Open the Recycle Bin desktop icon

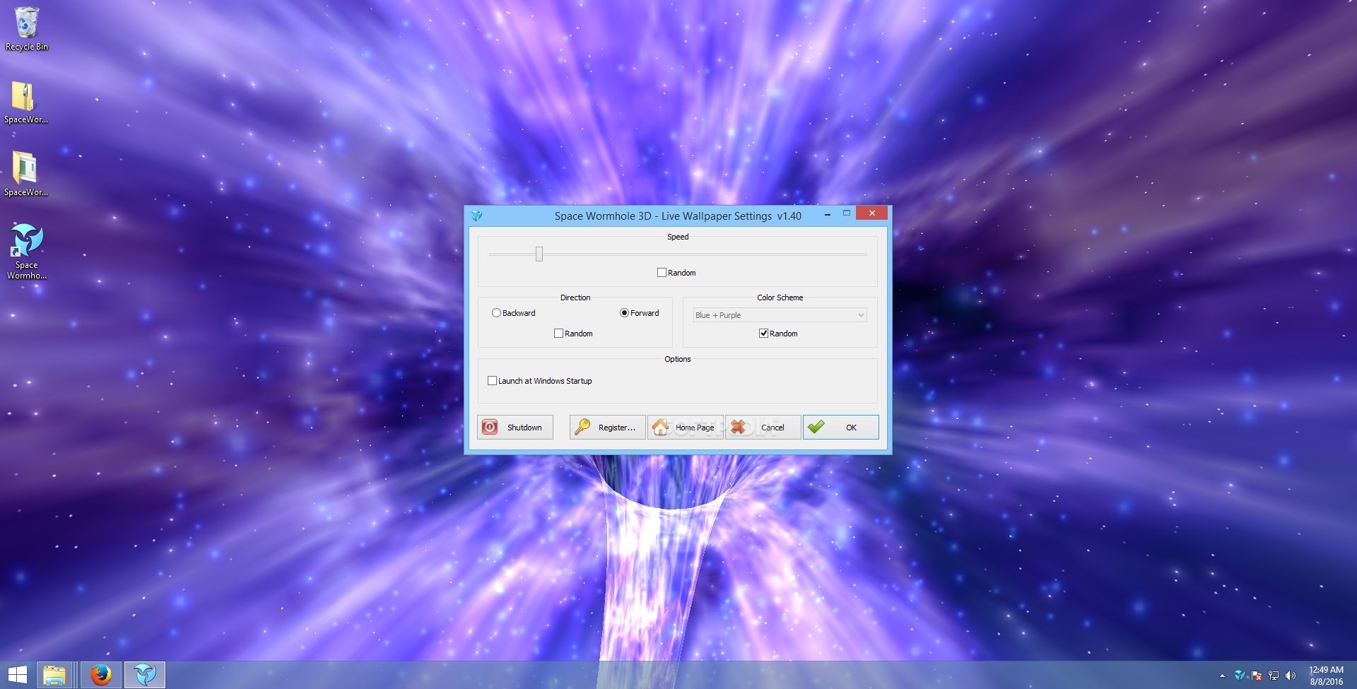pyautogui.click(x=27, y=29)
